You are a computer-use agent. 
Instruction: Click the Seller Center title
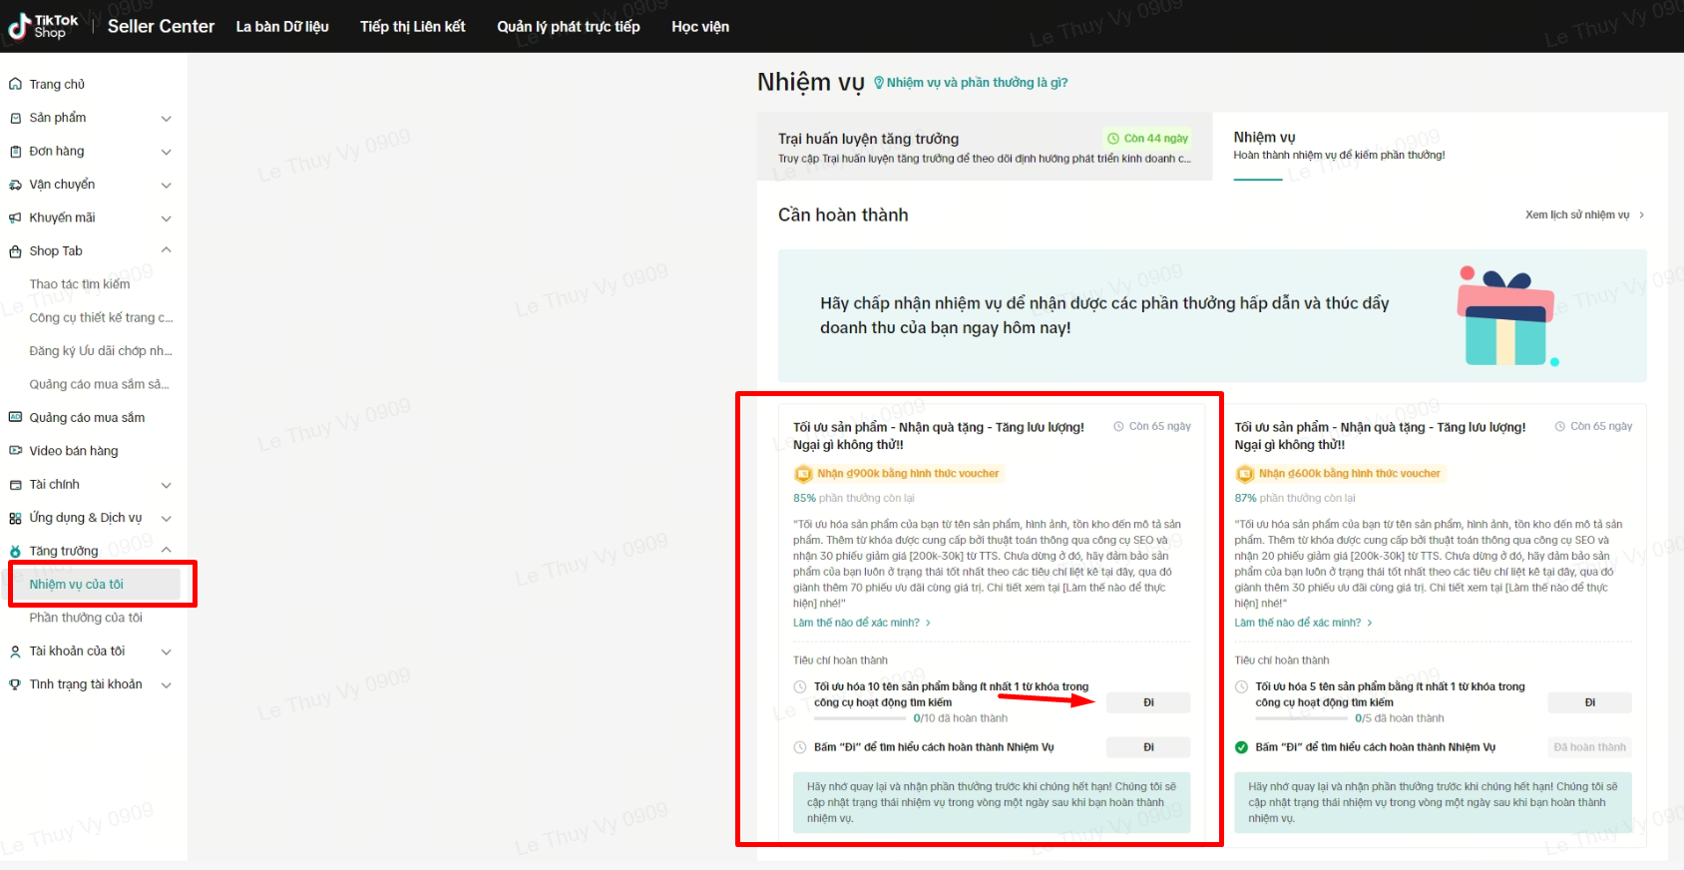coord(161,27)
